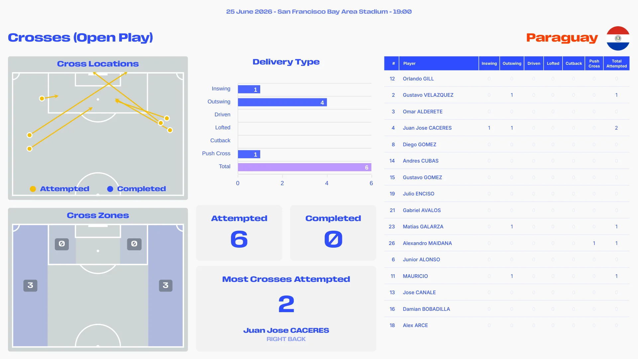The height and width of the screenshot is (359, 638).
Task: Click the Push Cross bar in chart
Action: (249, 154)
